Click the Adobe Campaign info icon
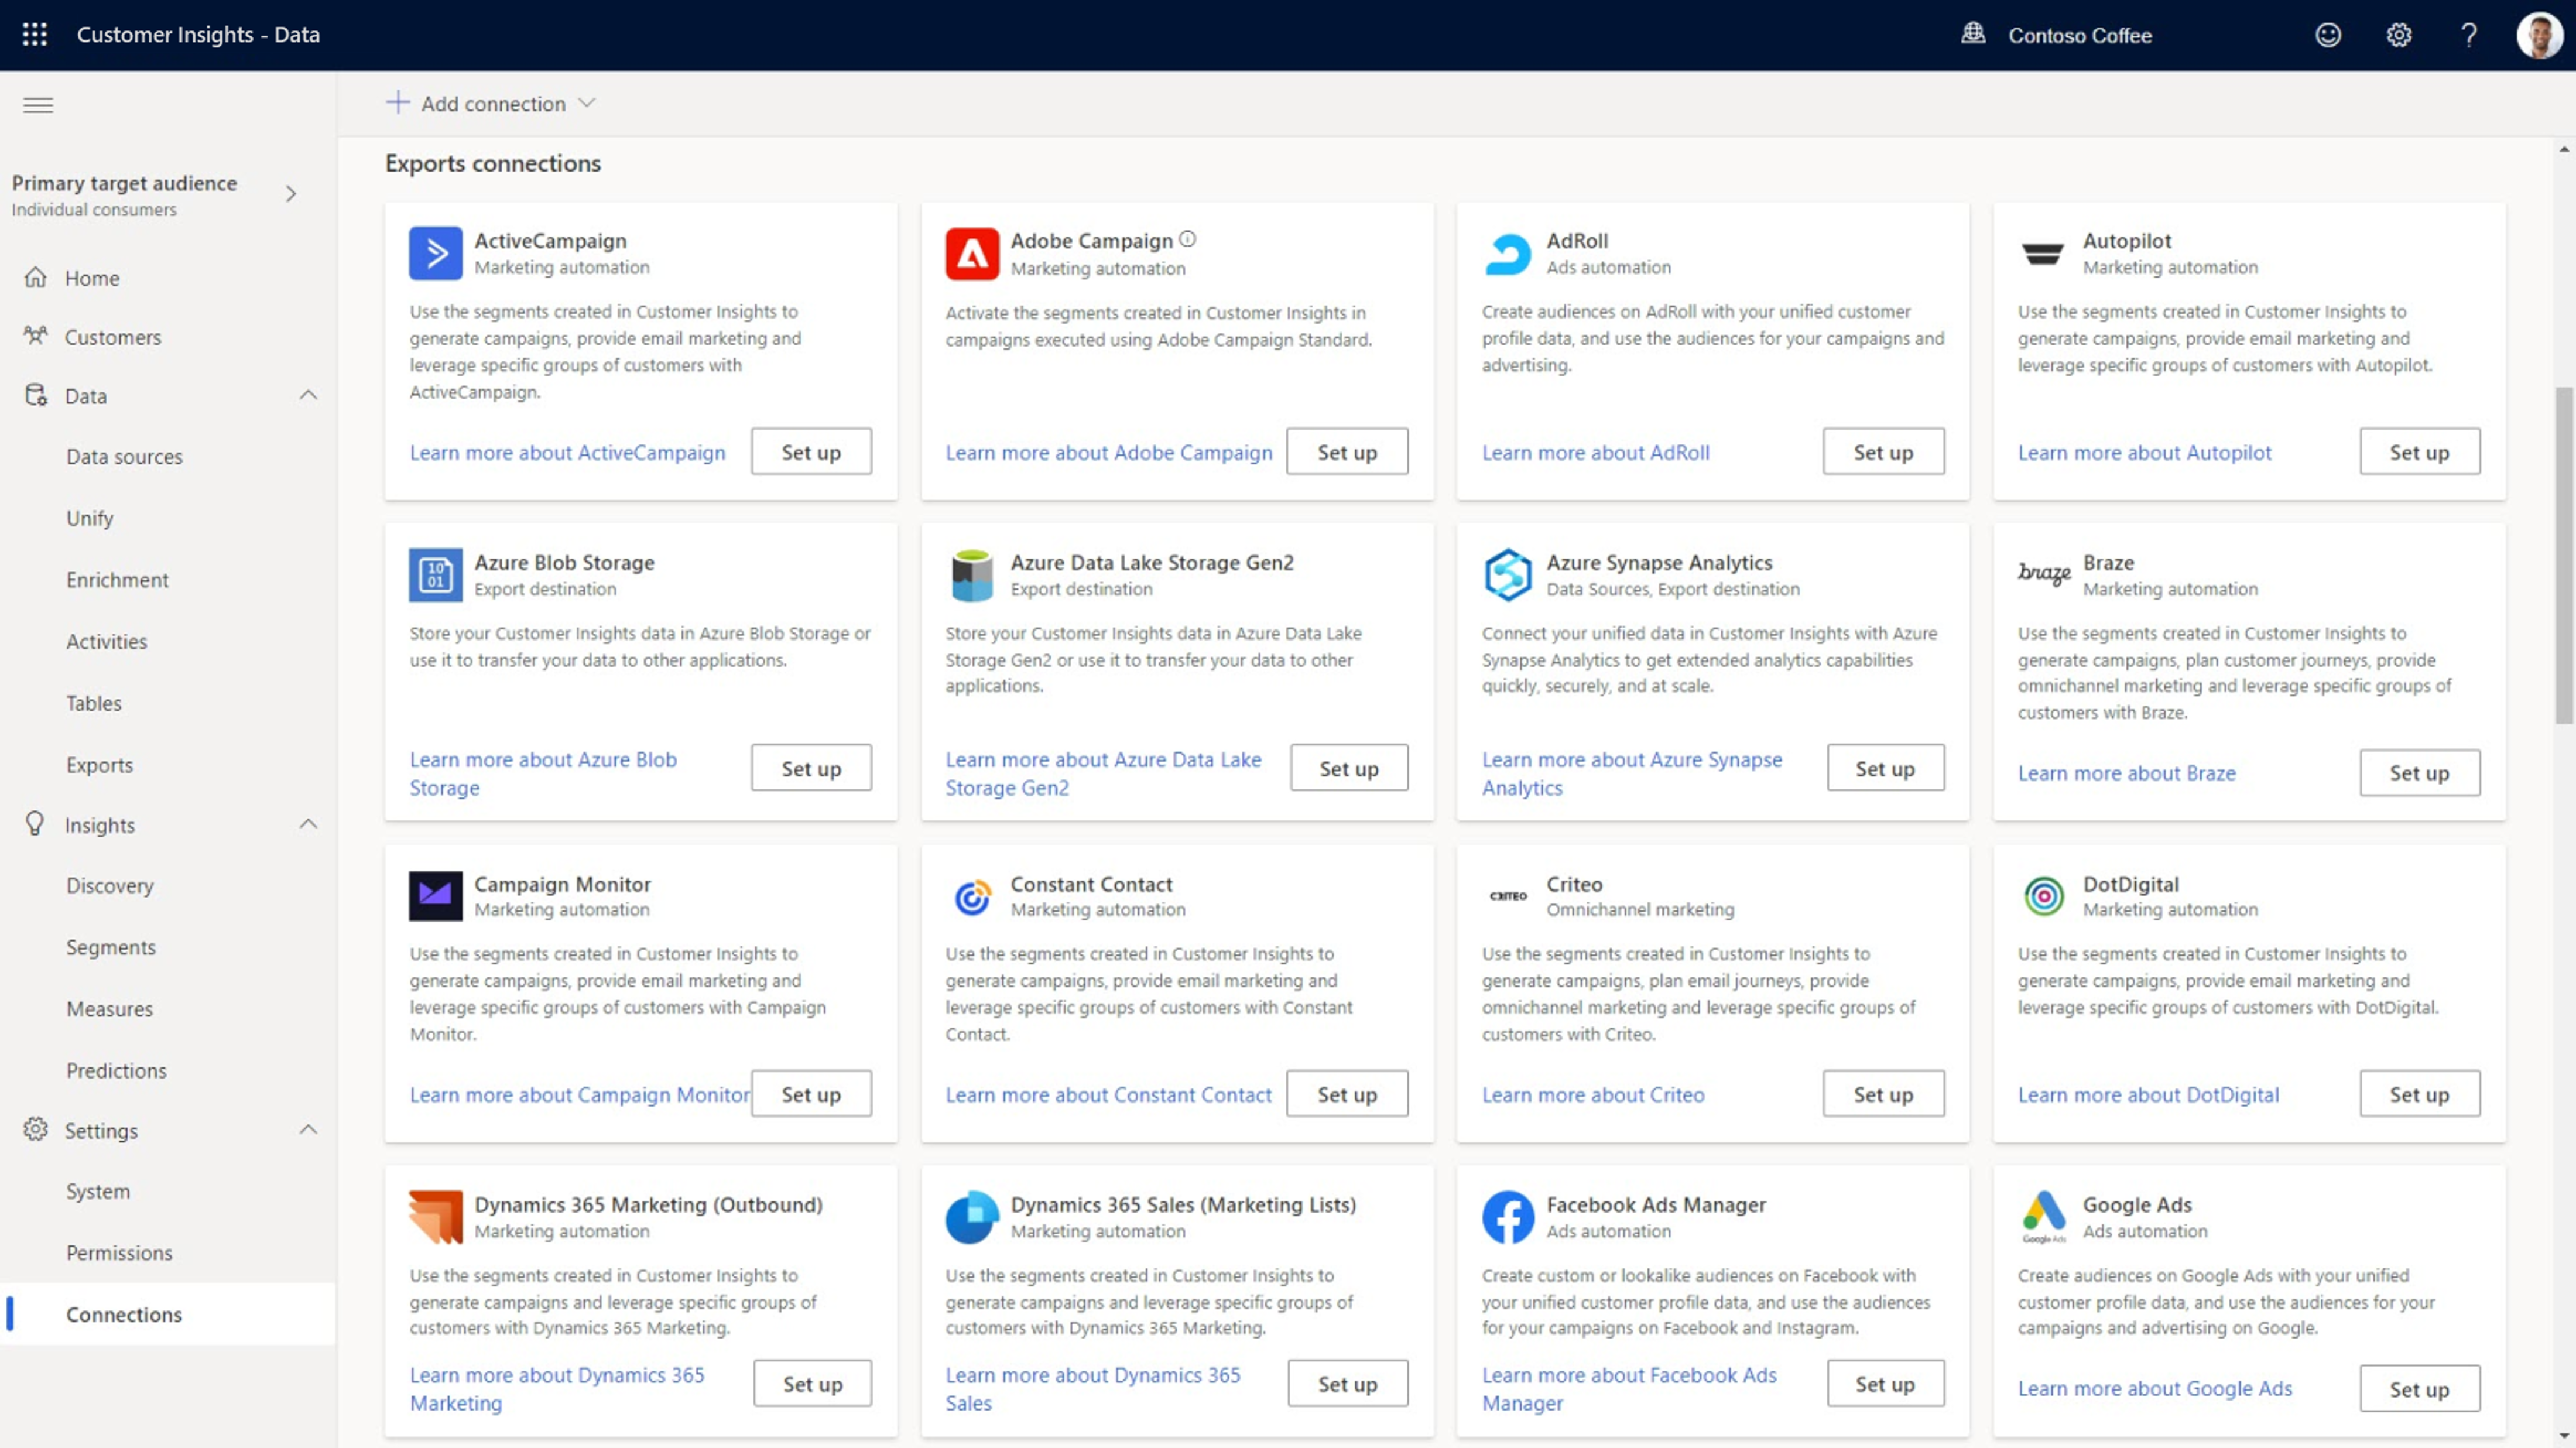 pos(1187,239)
